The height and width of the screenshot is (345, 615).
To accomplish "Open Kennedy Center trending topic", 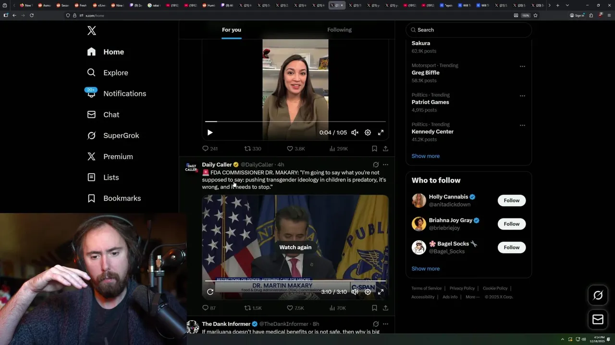I will 432,132.
